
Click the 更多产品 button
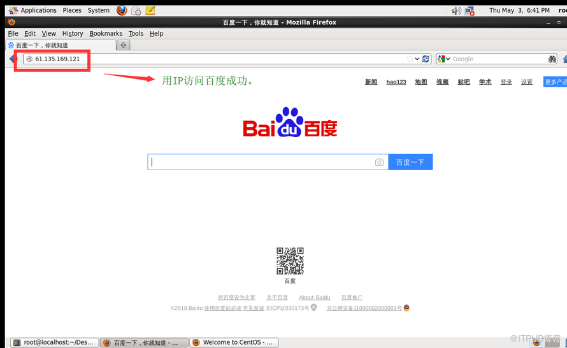[555, 82]
